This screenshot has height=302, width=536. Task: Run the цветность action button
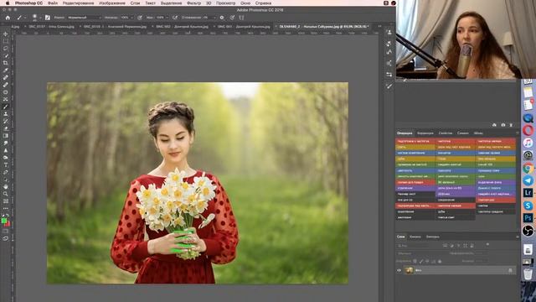pos(415,170)
